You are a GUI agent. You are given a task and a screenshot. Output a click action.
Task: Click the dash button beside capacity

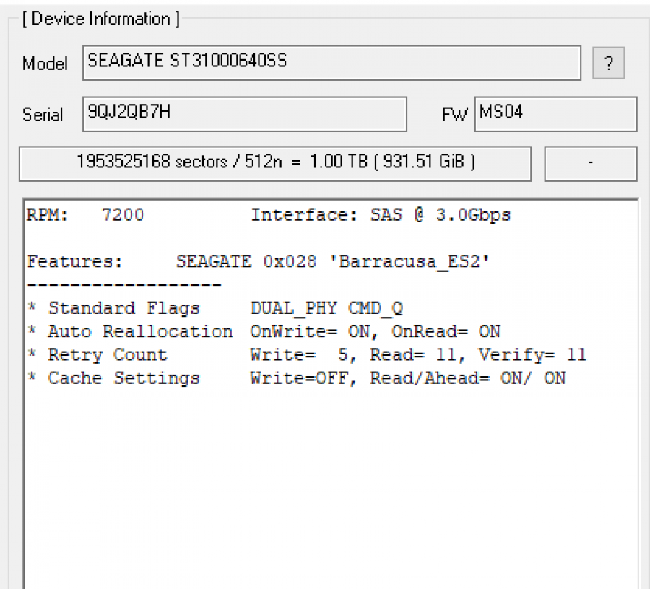[590, 164]
